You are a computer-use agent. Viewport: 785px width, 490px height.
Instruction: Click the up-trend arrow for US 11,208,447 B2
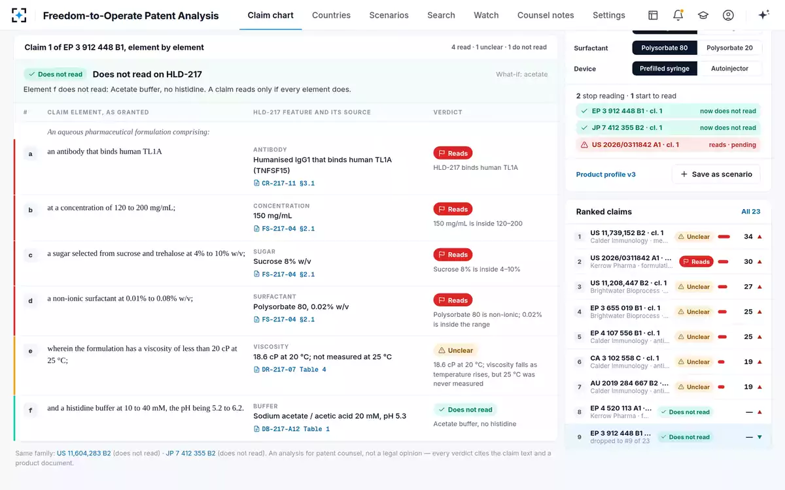pyautogui.click(x=759, y=287)
